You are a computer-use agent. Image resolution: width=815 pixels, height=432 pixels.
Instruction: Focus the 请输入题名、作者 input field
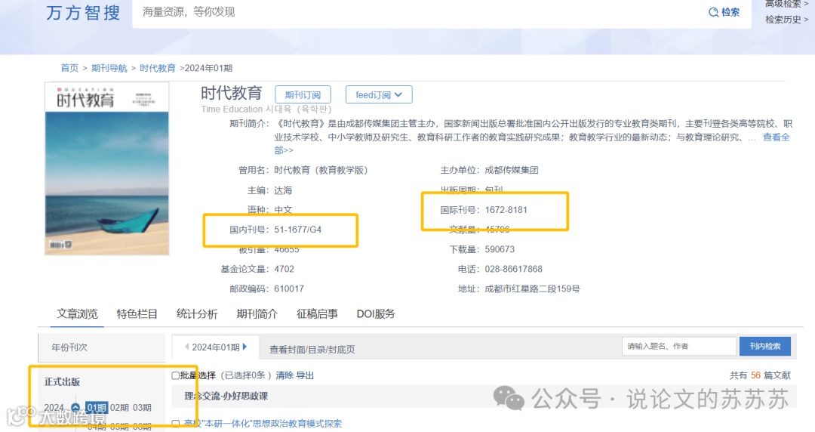(679, 346)
